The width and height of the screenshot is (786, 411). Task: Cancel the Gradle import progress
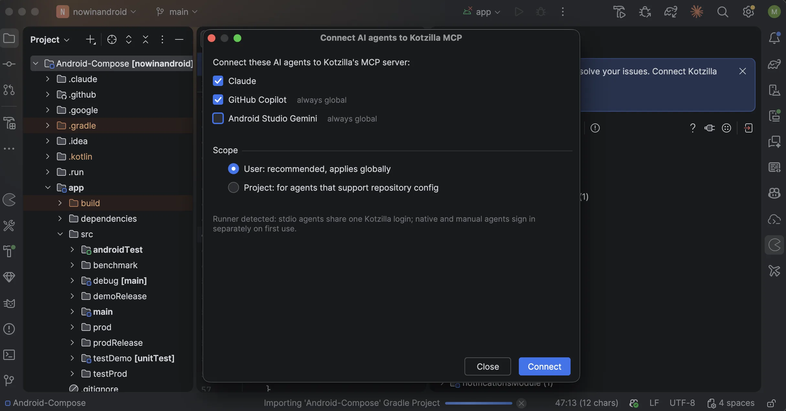(521, 403)
